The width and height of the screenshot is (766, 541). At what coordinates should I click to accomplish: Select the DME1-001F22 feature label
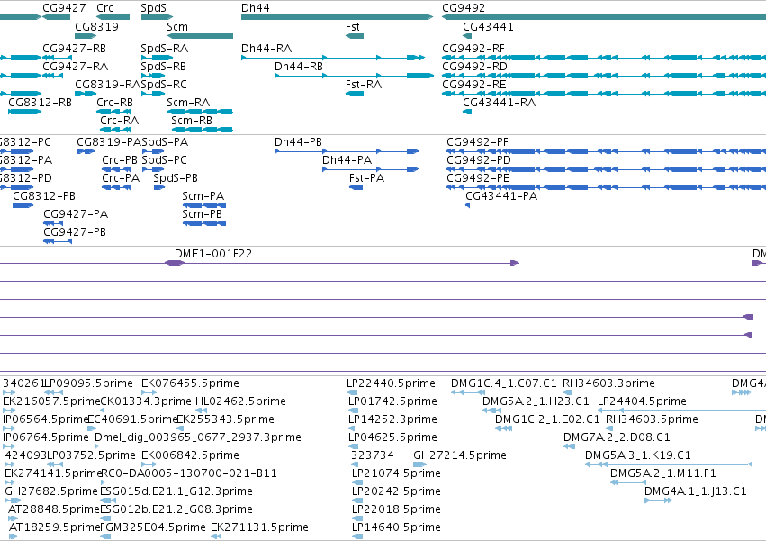pyautogui.click(x=213, y=254)
